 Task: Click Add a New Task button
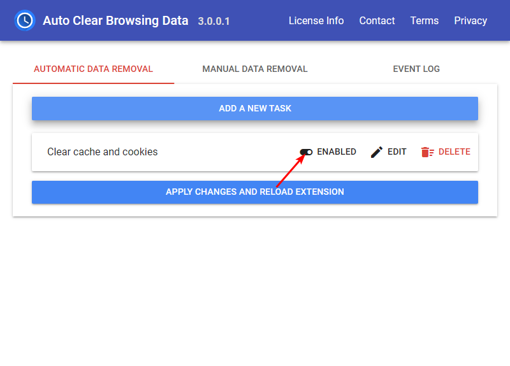(x=255, y=108)
